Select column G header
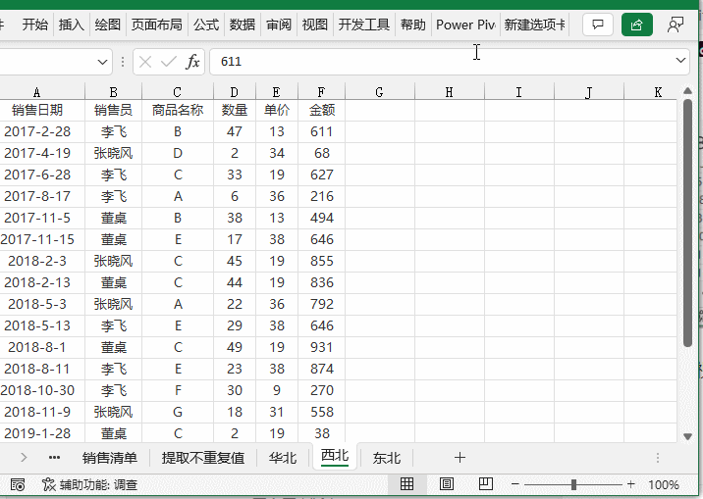The image size is (703, 499). point(380,92)
